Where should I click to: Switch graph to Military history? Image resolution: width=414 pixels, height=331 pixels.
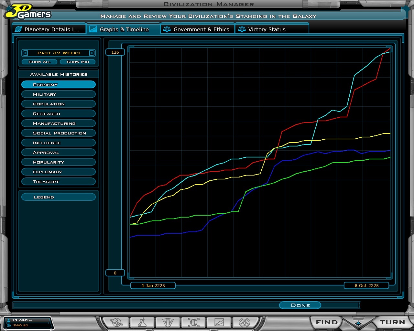click(59, 94)
